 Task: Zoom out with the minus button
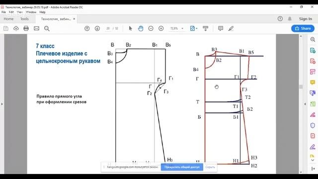pos(151,28)
